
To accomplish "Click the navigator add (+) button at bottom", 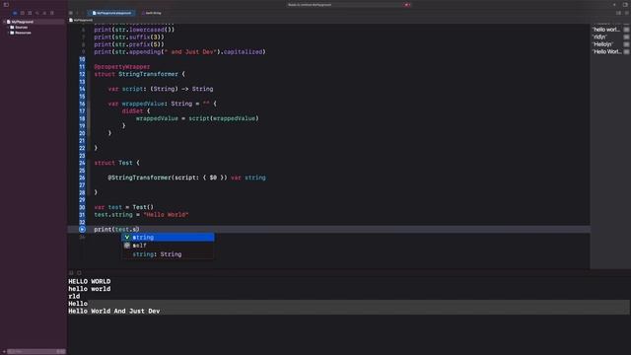I will pos(4,351).
